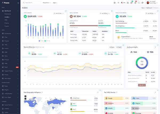This screenshot has height=114, width=160.
Task: Zoom in on the geography map
Action: coord(25,96)
